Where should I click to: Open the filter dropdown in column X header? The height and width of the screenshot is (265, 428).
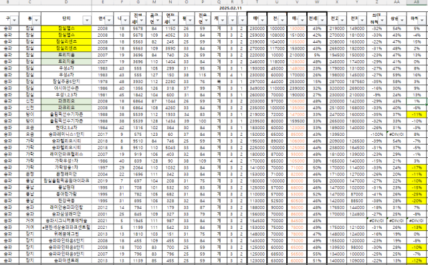342,20
